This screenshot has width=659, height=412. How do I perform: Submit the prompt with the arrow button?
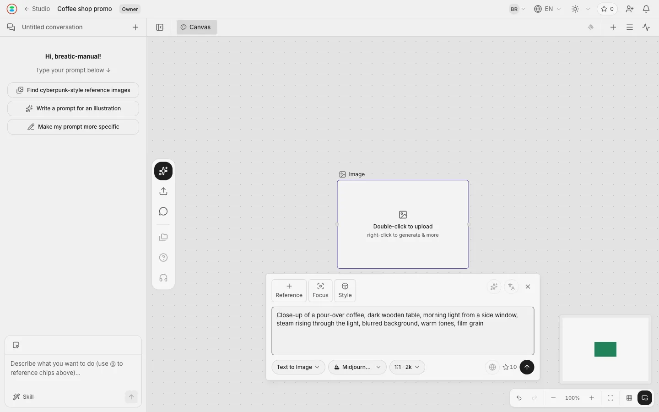point(527,367)
